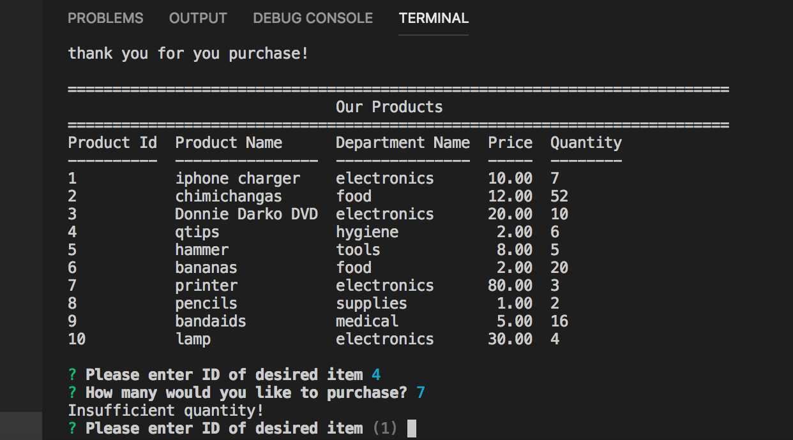Viewport: 793px width, 440px height.
Task: Open the OUTPUT tab
Action: pos(198,18)
